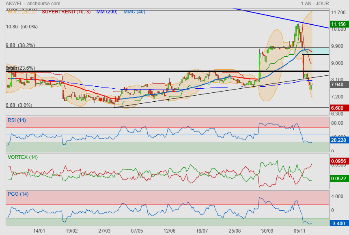Click the RSI value tag 28.228
The height and width of the screenshot is (235, 349).
[x=338, y=140]
